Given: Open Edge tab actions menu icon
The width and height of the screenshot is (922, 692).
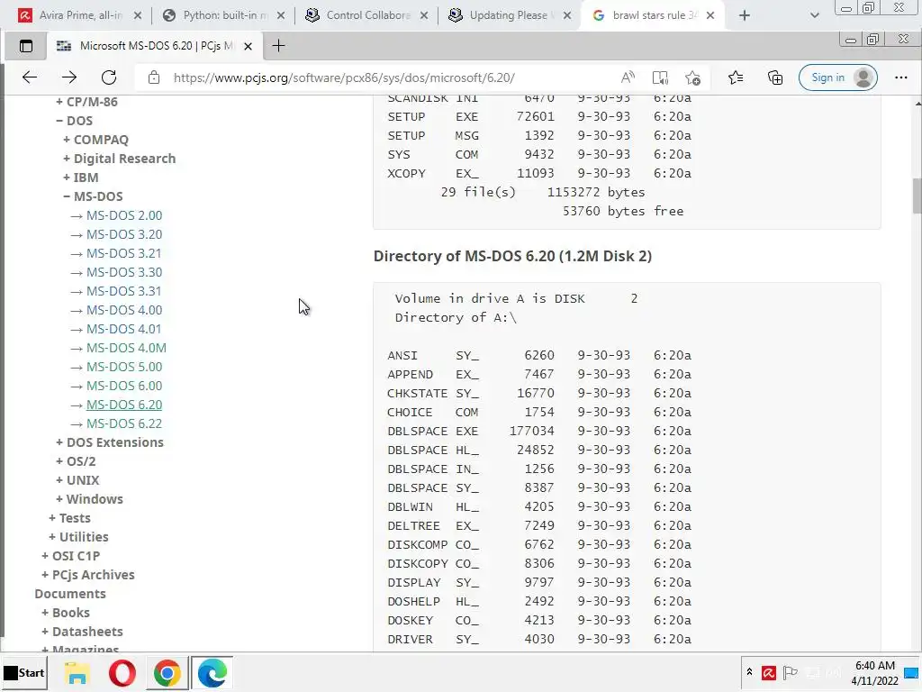Looking at the screenshot, I should click(26, 46).
